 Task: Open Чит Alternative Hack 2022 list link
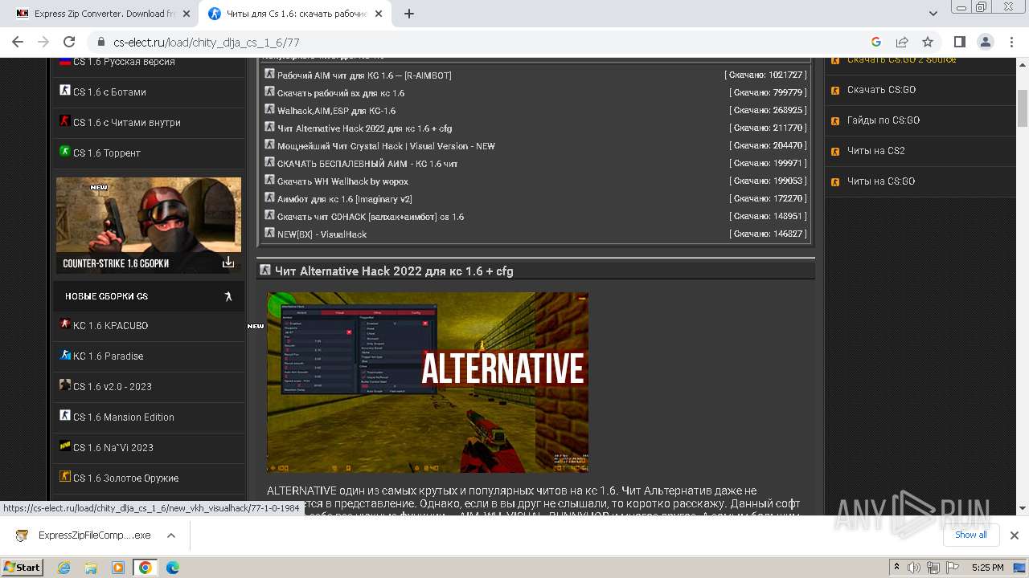[x=364, y=128]
